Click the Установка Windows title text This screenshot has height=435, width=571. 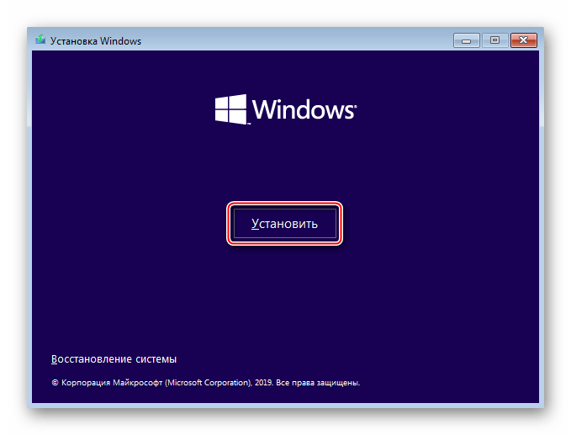96,41
